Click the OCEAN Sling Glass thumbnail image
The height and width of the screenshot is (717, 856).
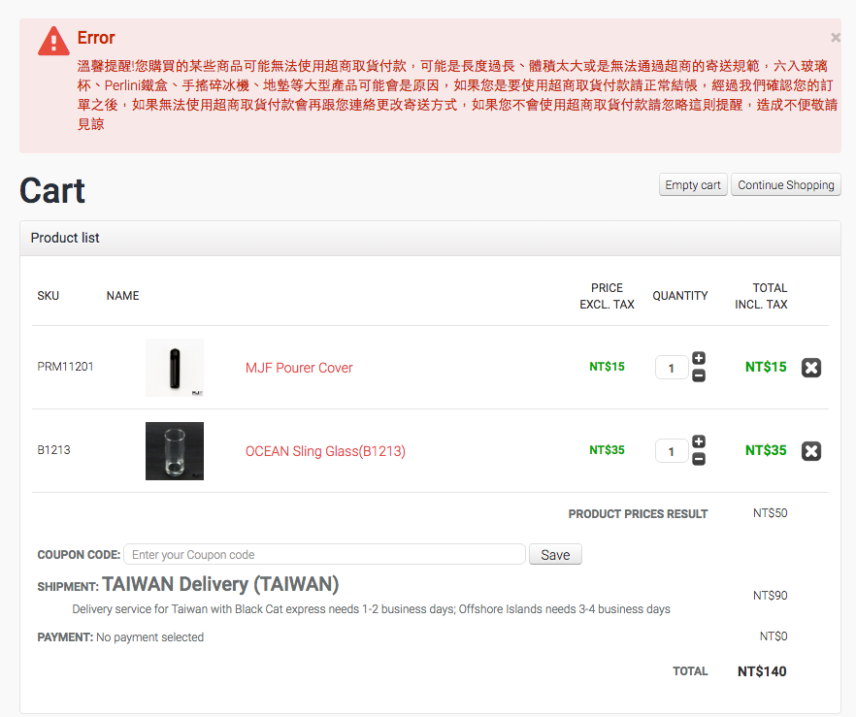coord(175,451)
